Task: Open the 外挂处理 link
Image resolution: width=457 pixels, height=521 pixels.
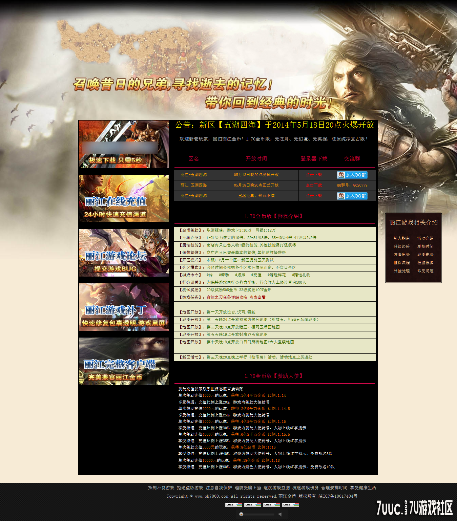Action: click(402, 271)
